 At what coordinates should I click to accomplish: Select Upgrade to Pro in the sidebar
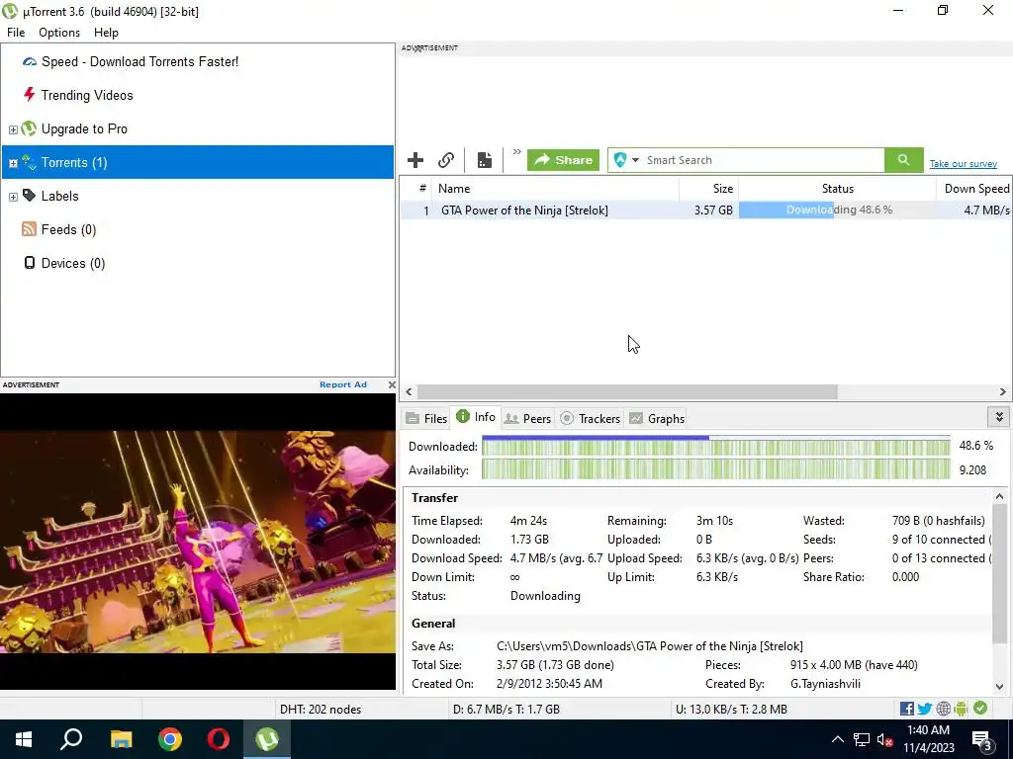pyautogui.click(x=84, y=129)
